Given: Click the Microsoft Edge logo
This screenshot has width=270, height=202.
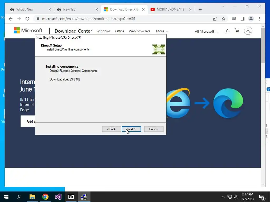Looking at the screenshot, I should 228,103.
